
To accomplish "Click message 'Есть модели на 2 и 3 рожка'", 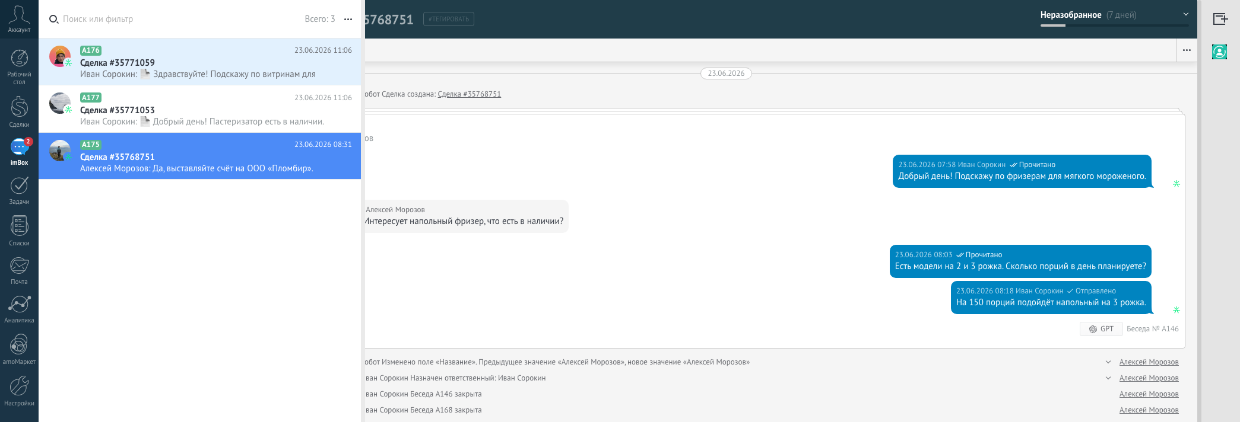I will [1020, 261].
